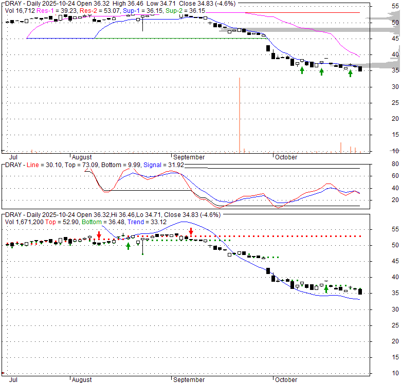Click the Jul label on bottom chart axis
401x383 pixels.
pos(14,380)
